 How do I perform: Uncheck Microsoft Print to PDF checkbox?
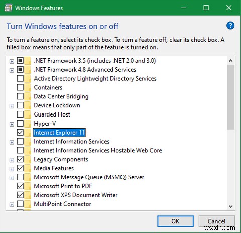tap(20, 186)
